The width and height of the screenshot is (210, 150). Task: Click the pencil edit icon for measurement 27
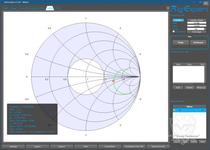point(202,110)
